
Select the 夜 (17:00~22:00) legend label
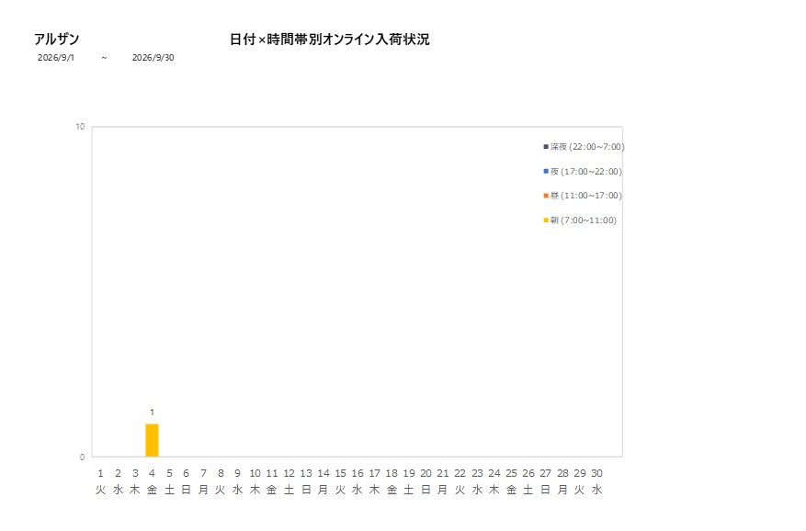586,171
